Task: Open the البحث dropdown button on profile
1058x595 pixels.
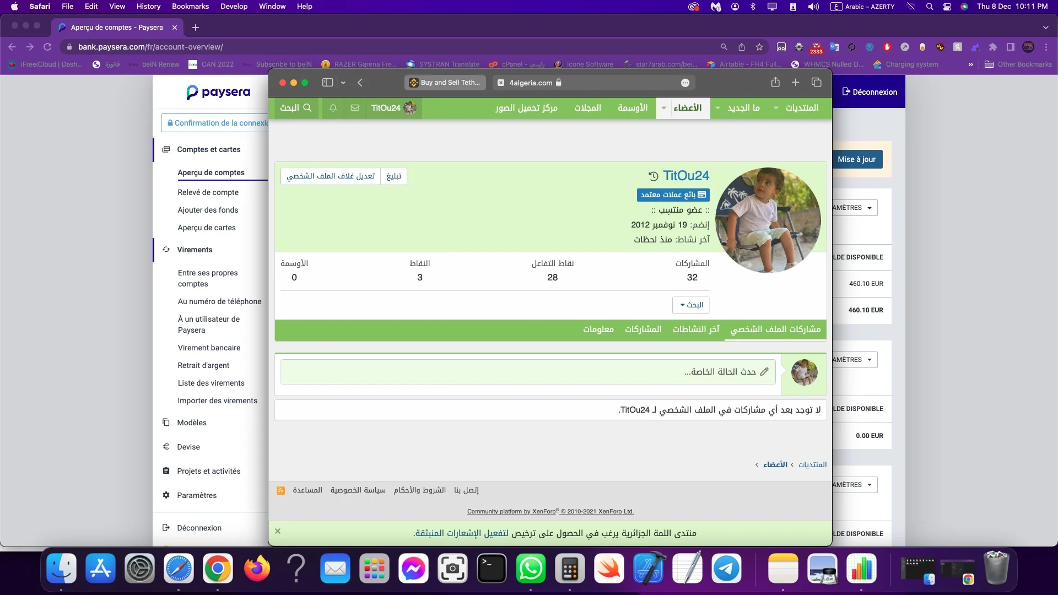Action: pyautogui.click(x=691, y=305)
